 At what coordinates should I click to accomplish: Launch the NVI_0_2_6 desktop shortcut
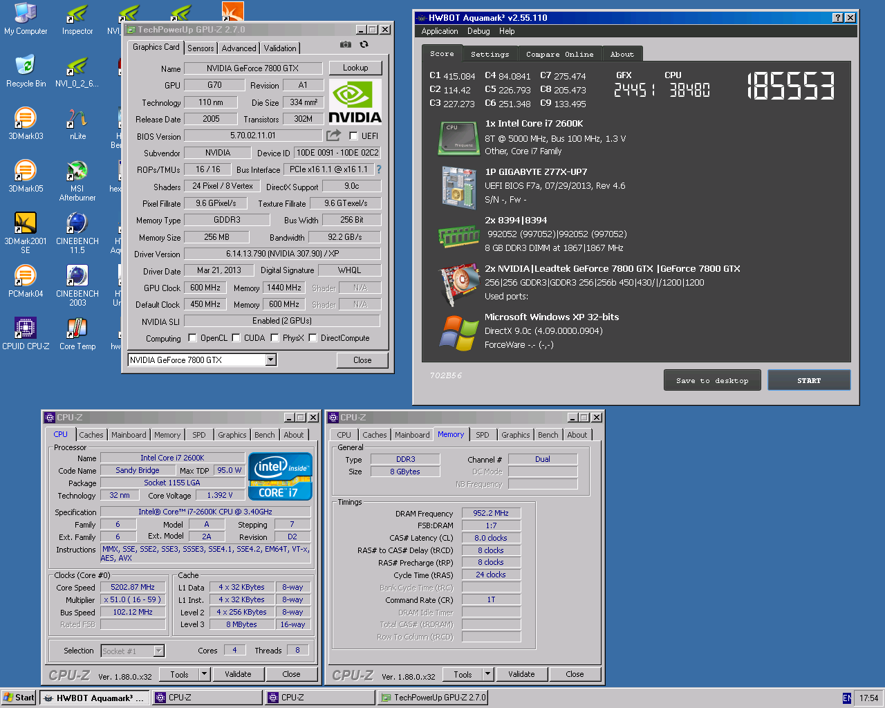point(77,71)
